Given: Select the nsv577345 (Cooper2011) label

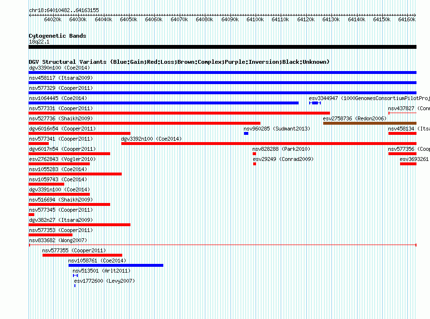Looking at the screenshot, I should pyautogui.click(x=61, y=210).
